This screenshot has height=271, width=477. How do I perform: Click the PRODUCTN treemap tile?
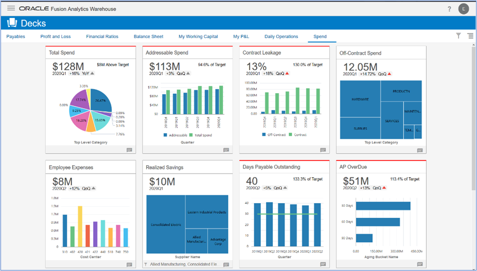(x=401, y=91)
